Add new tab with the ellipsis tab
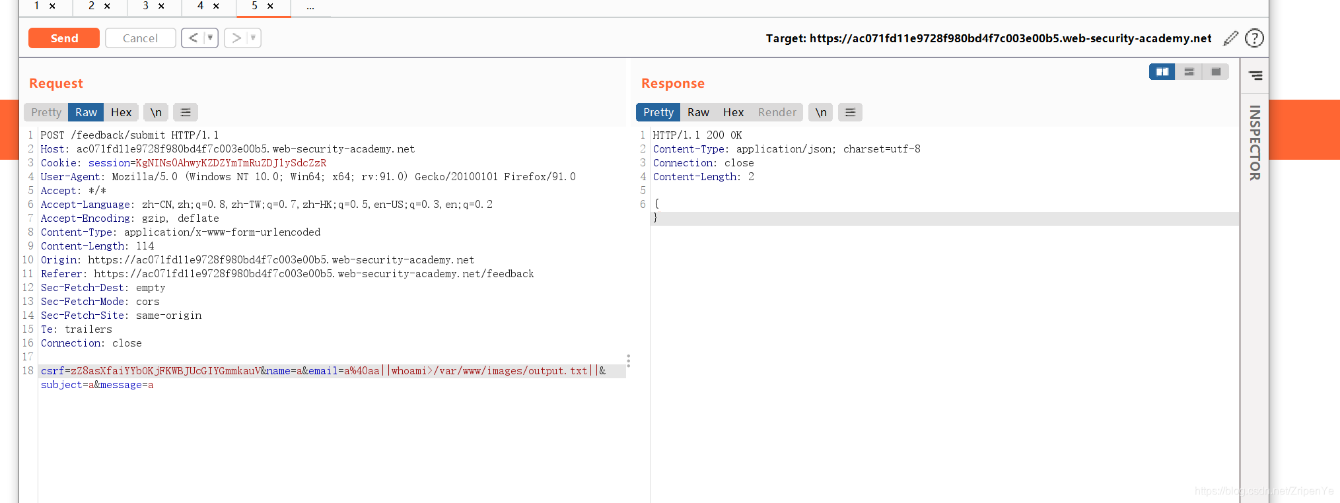The width and height of the screenshot is (1340, 503). 310,7
